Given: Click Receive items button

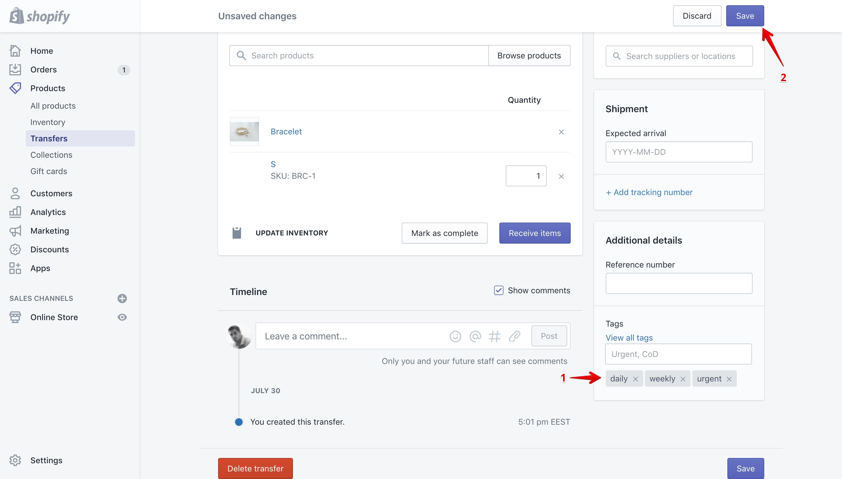Looking at the screenshot, I should point(535,233).
